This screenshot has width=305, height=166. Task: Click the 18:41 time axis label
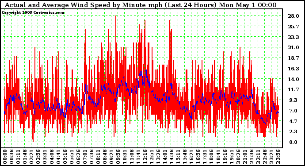pyautogui.click(x=218, y=157)
